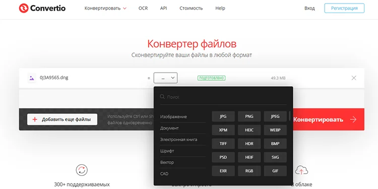Click the cloud upload icon

point(301,170)
